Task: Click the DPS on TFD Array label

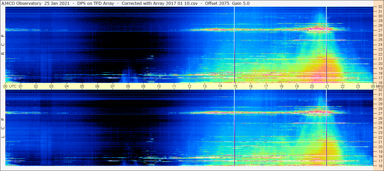Action: point(96,3)
